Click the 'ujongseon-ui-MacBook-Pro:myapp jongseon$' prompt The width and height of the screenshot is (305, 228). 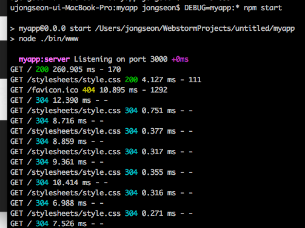point(95,8)
